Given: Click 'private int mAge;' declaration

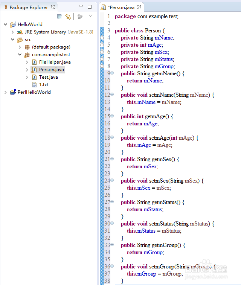Looking at the screenshot, I should (x=142, y=45).
